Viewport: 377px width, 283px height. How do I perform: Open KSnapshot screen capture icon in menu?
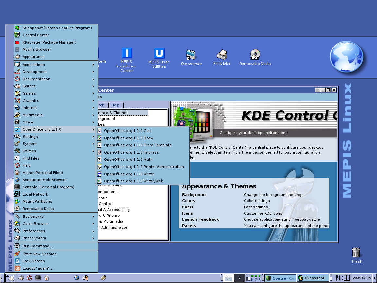coord(17,28)
